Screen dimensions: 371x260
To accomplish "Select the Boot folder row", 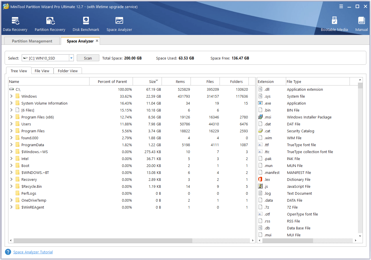I will coord(132,166).
